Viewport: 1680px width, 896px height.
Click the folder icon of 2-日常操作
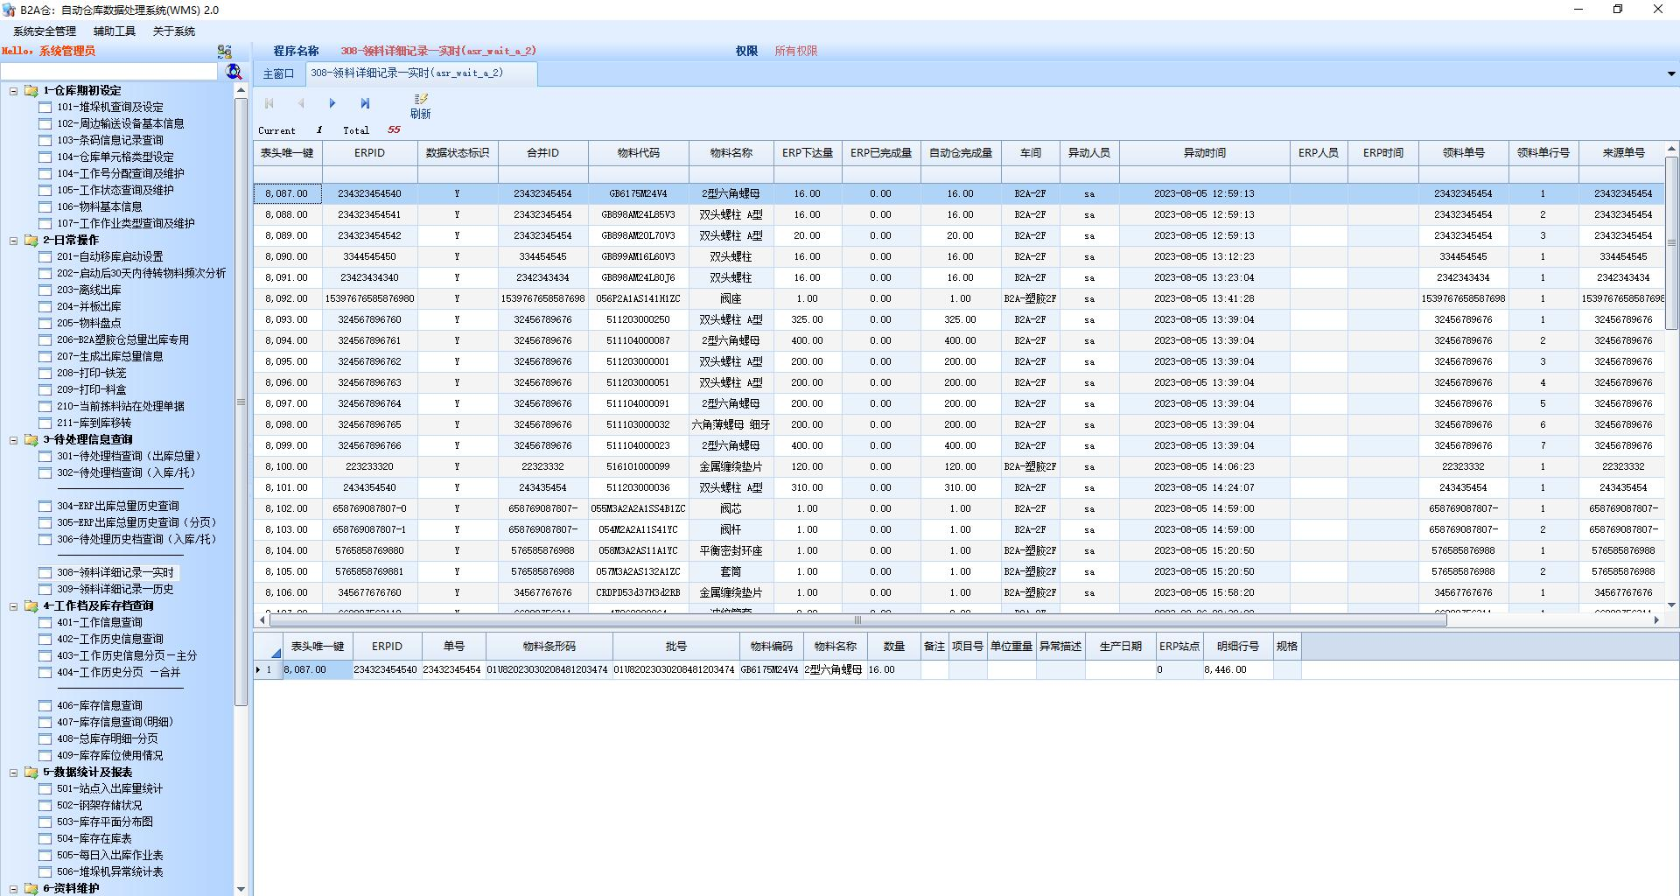point(31,240)
